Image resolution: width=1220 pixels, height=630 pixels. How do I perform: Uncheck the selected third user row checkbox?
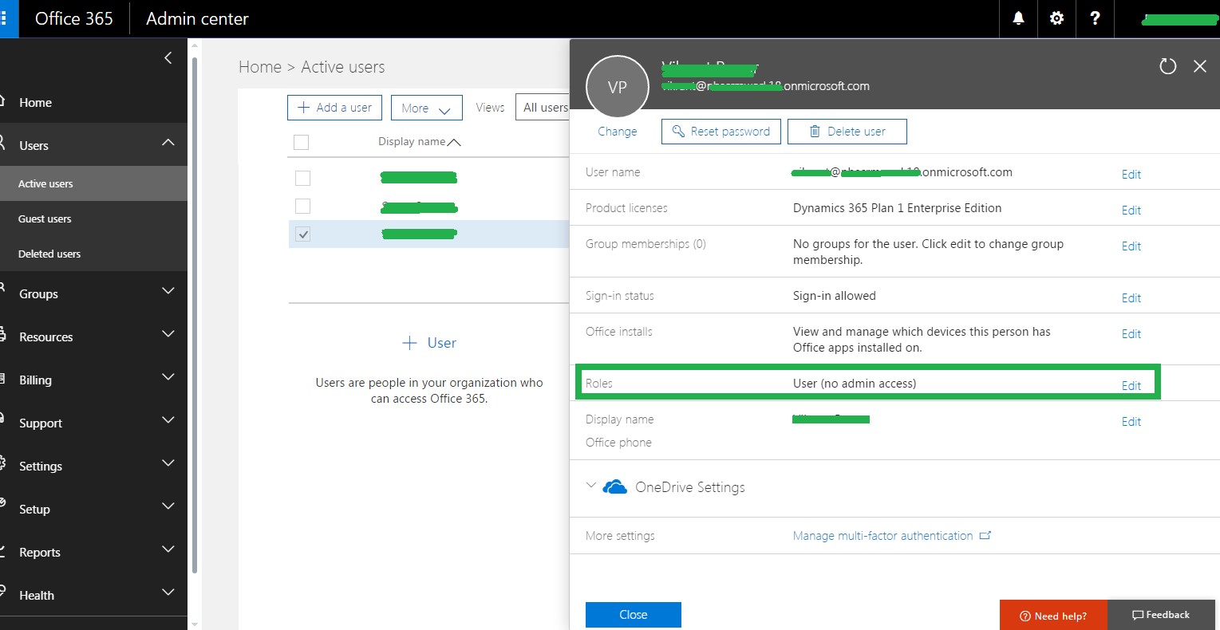click(302, 234)
